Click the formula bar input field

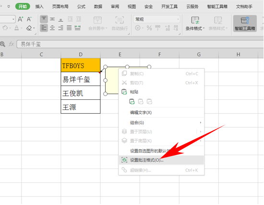tap(140, 44)
